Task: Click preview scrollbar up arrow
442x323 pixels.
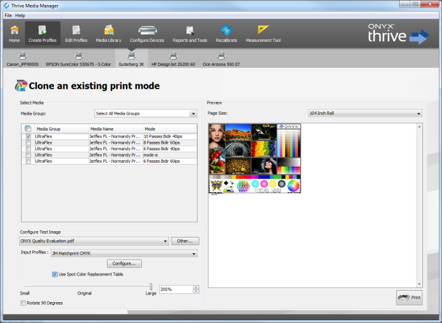Action: (x=419, y=127)
